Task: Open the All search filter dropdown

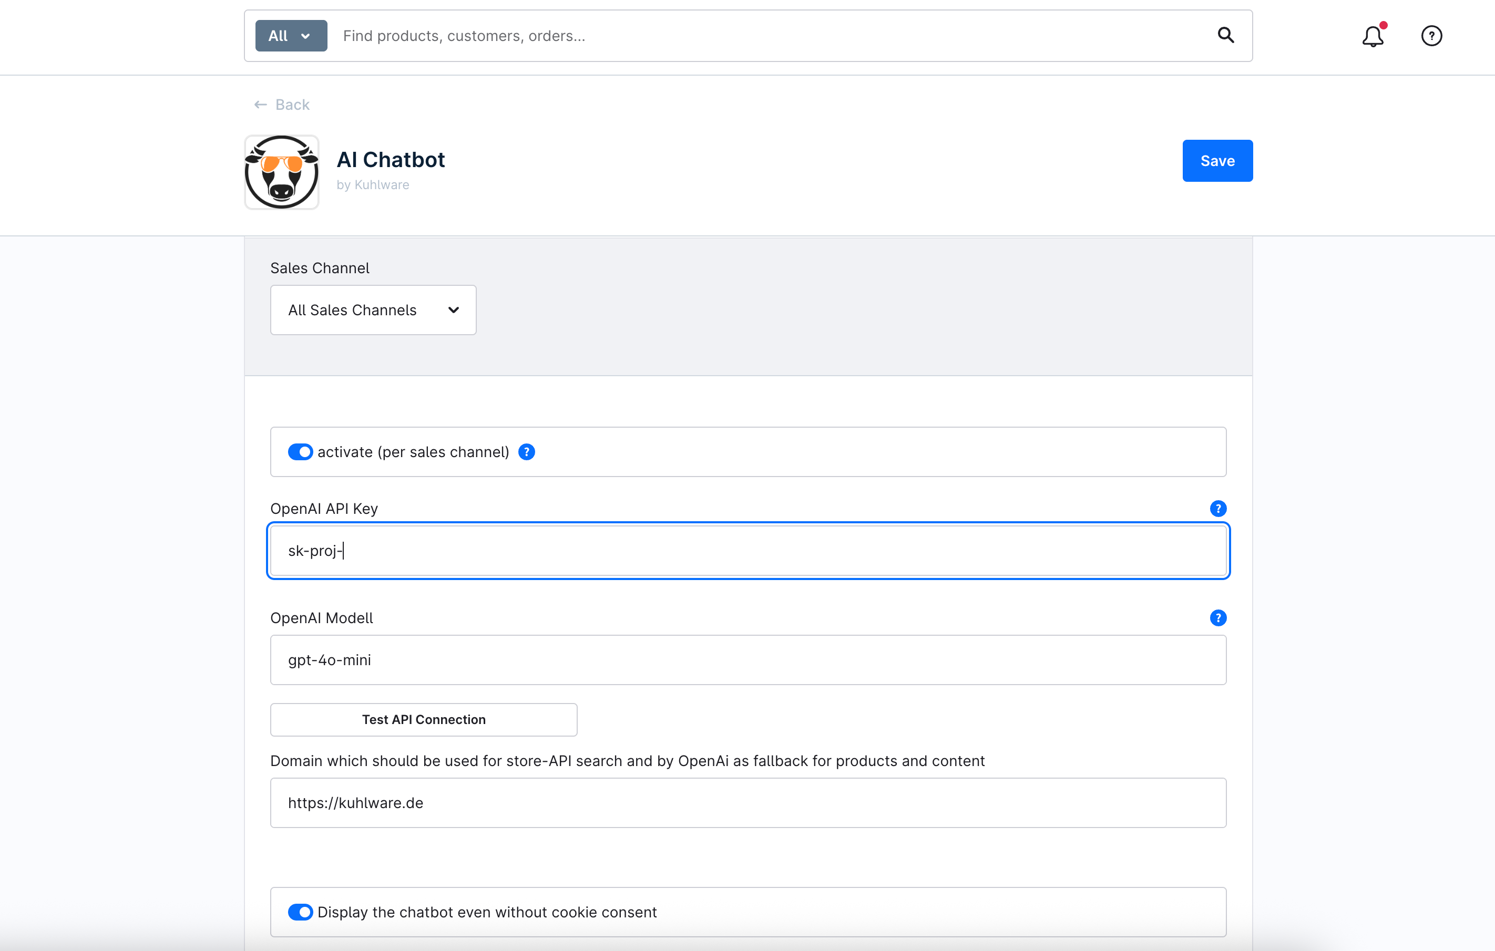Action: [291, 36]
